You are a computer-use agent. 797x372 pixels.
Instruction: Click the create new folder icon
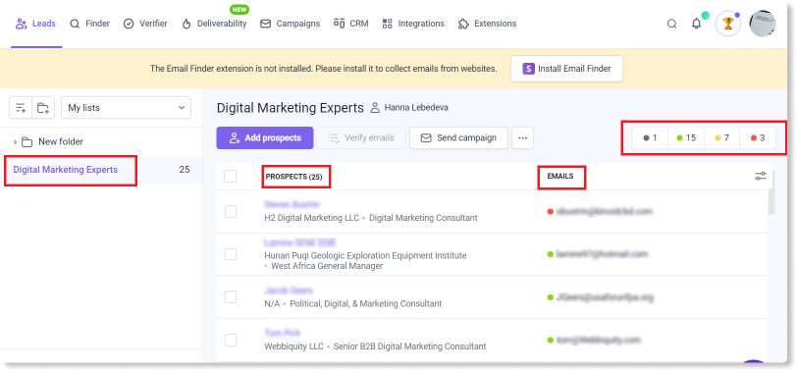(43, 108)
